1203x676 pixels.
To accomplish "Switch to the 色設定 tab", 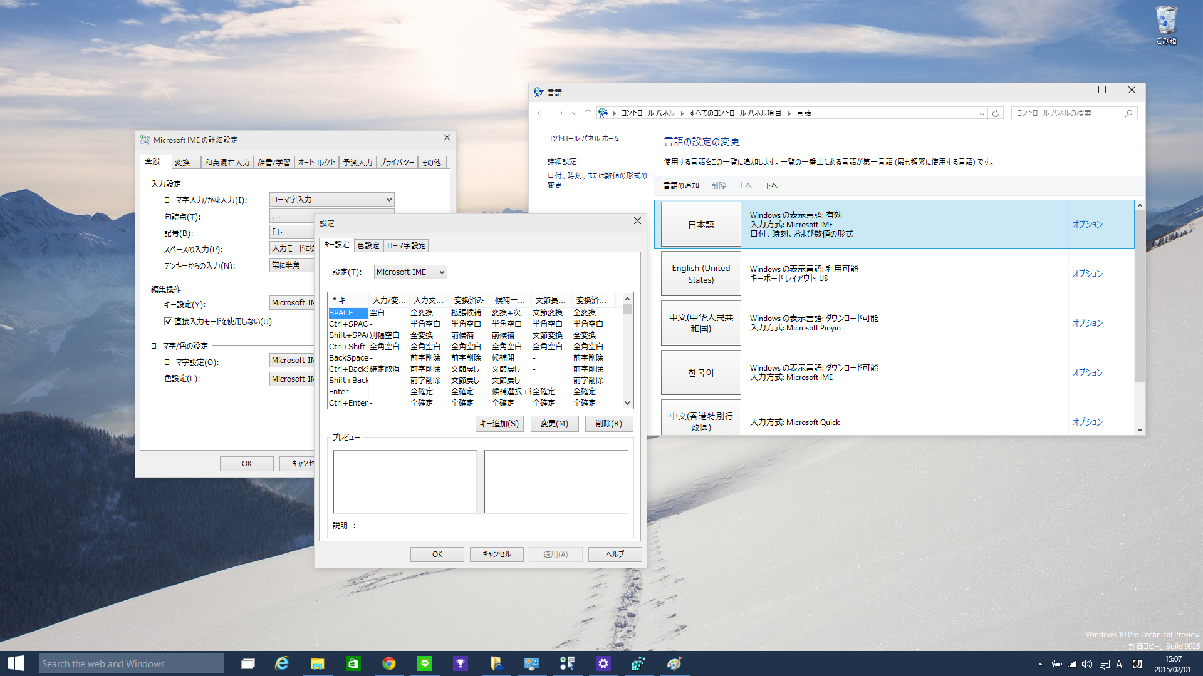I will [368, 245].
